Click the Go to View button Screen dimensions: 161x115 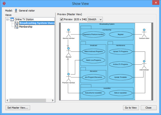click(131, 108)
